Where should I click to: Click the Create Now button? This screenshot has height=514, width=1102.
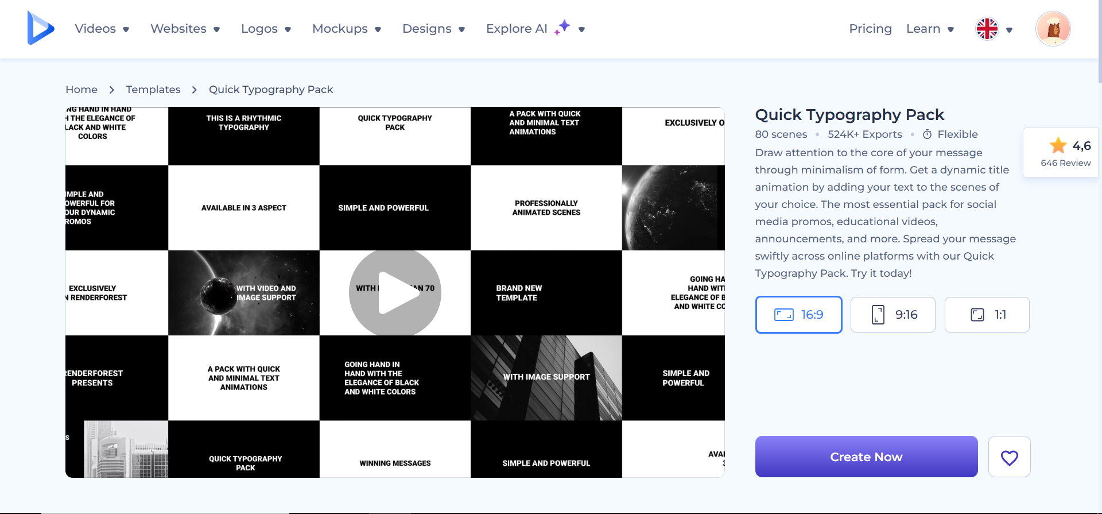(x=866, y=457)
